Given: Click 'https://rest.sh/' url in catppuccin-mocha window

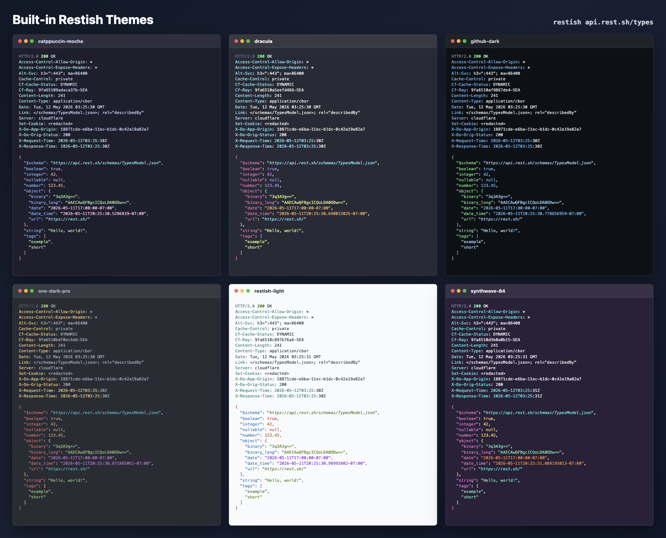Looking at the screenshot, I should click(68, 219).
